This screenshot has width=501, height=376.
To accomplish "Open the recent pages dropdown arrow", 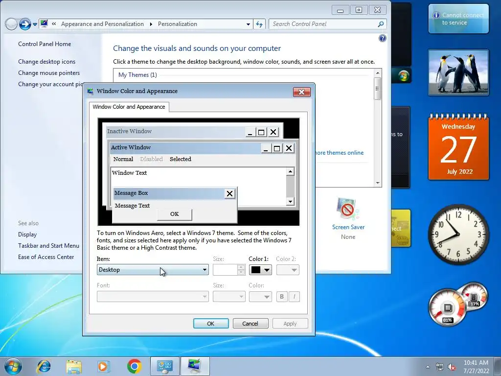I will coord(35,24).
